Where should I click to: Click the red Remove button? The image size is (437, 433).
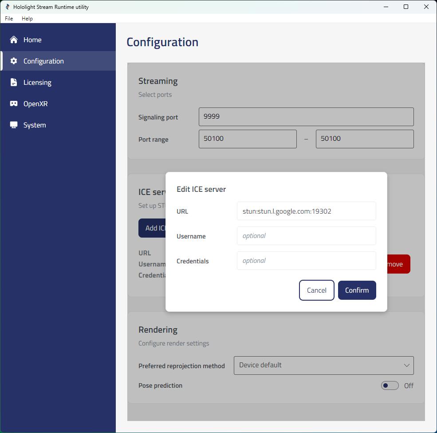pos(398,264)
